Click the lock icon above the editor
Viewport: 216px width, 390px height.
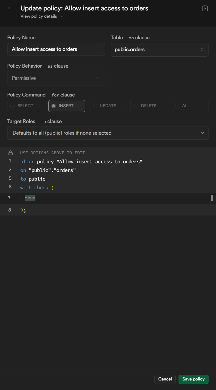(x=11, y=153)
